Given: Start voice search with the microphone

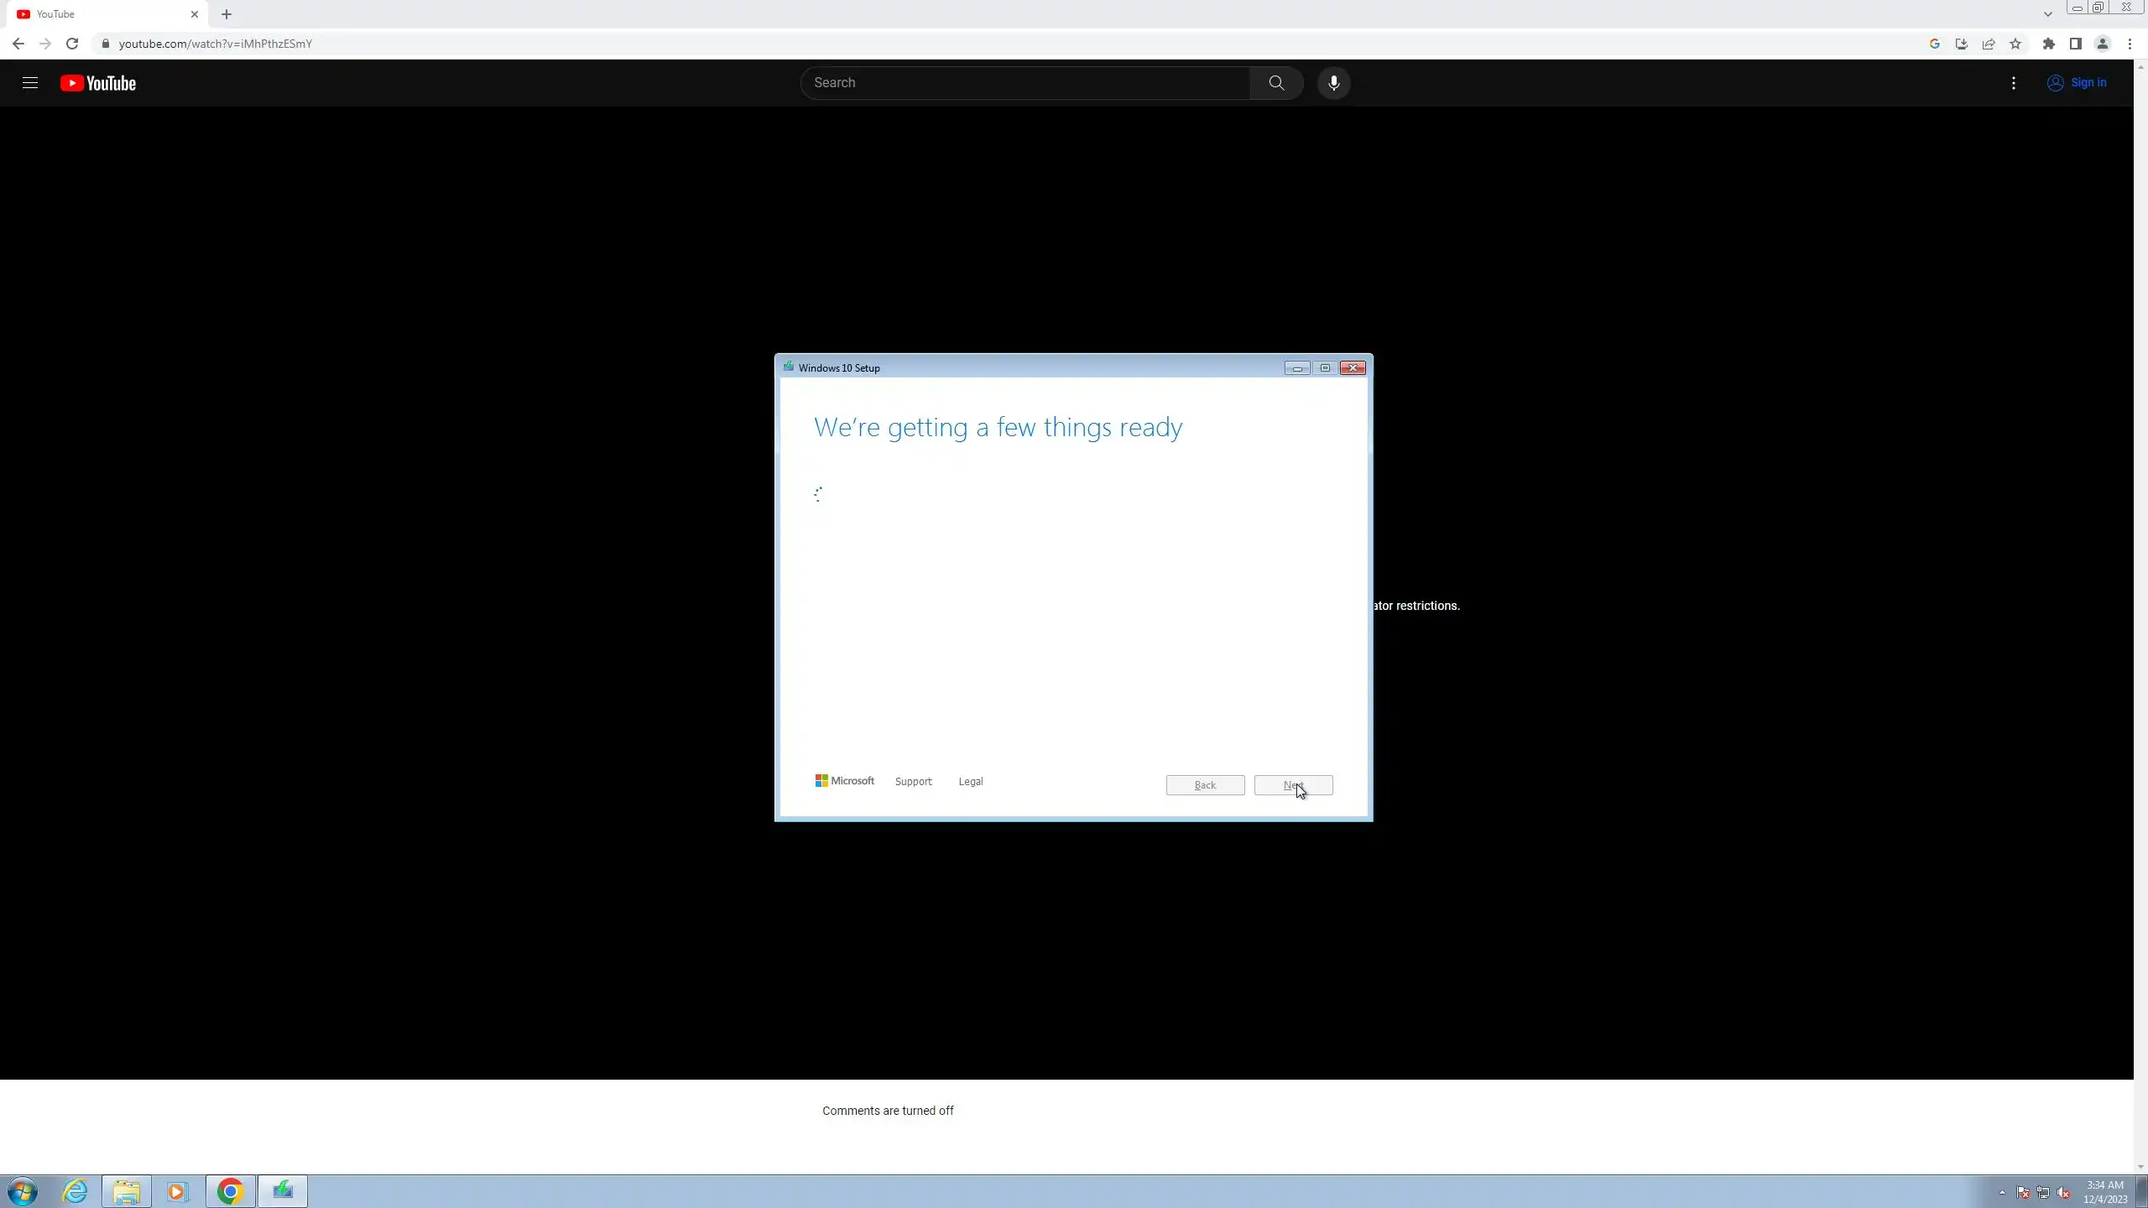Looking at the screenshot, I should pyautogui.click(x=1333, y=83).
